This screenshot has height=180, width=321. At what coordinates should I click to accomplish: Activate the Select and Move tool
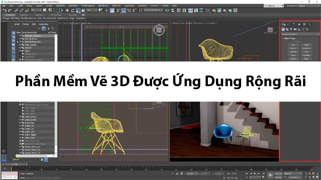click(67, 10)
